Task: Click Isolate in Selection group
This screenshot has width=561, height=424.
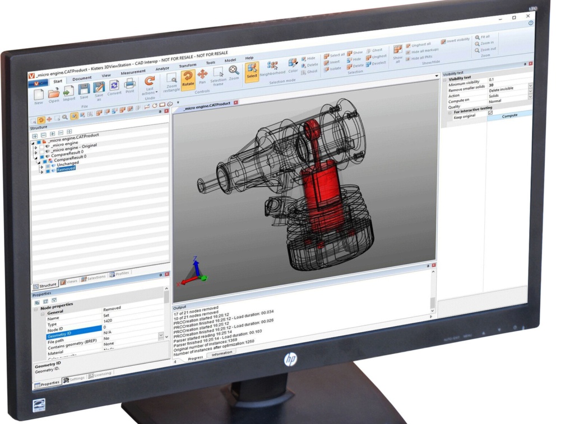Action: click(x=332, y=69)
